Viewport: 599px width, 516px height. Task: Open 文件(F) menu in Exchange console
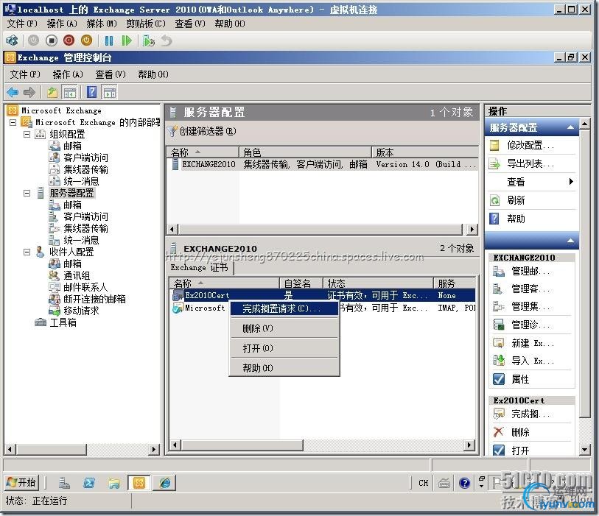click(x=25, y=74)
